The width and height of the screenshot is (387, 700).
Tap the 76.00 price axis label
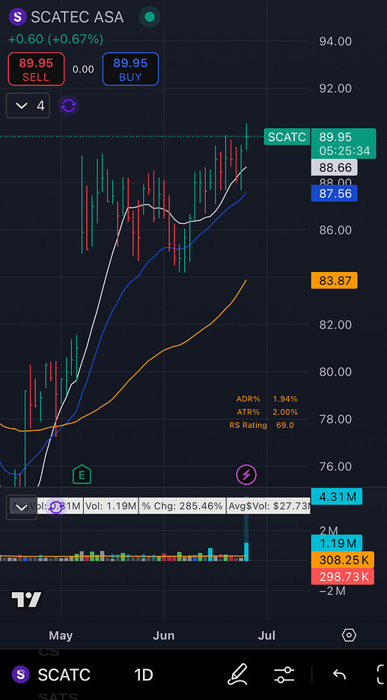coord(335,466)
